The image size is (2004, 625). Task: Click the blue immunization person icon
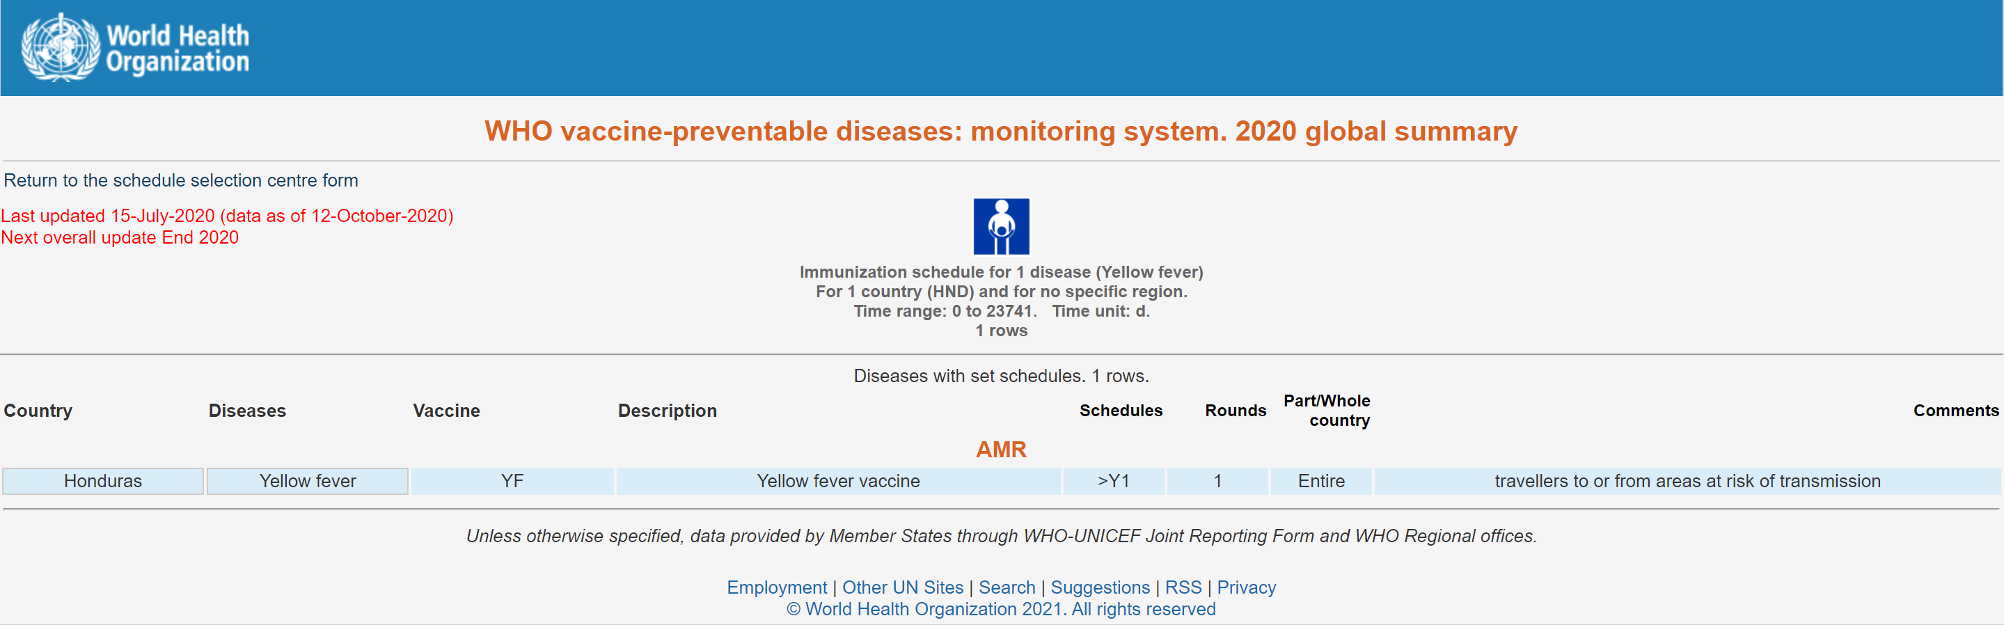[x=1001, y=226]
